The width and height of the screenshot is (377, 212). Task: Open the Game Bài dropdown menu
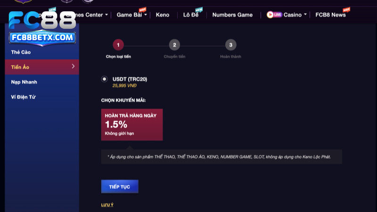(x=131, y=15)
